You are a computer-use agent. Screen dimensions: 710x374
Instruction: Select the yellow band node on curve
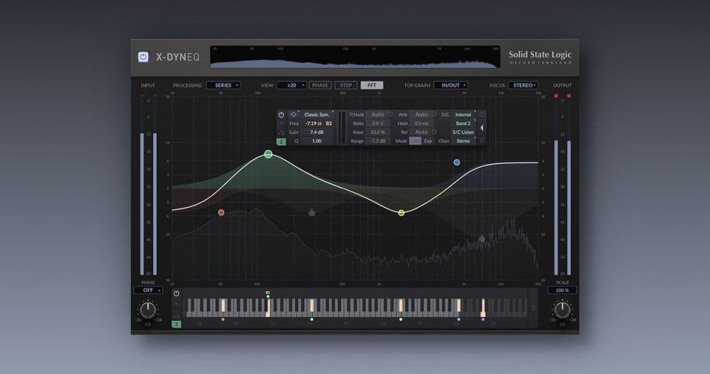(x=401, y=213)
